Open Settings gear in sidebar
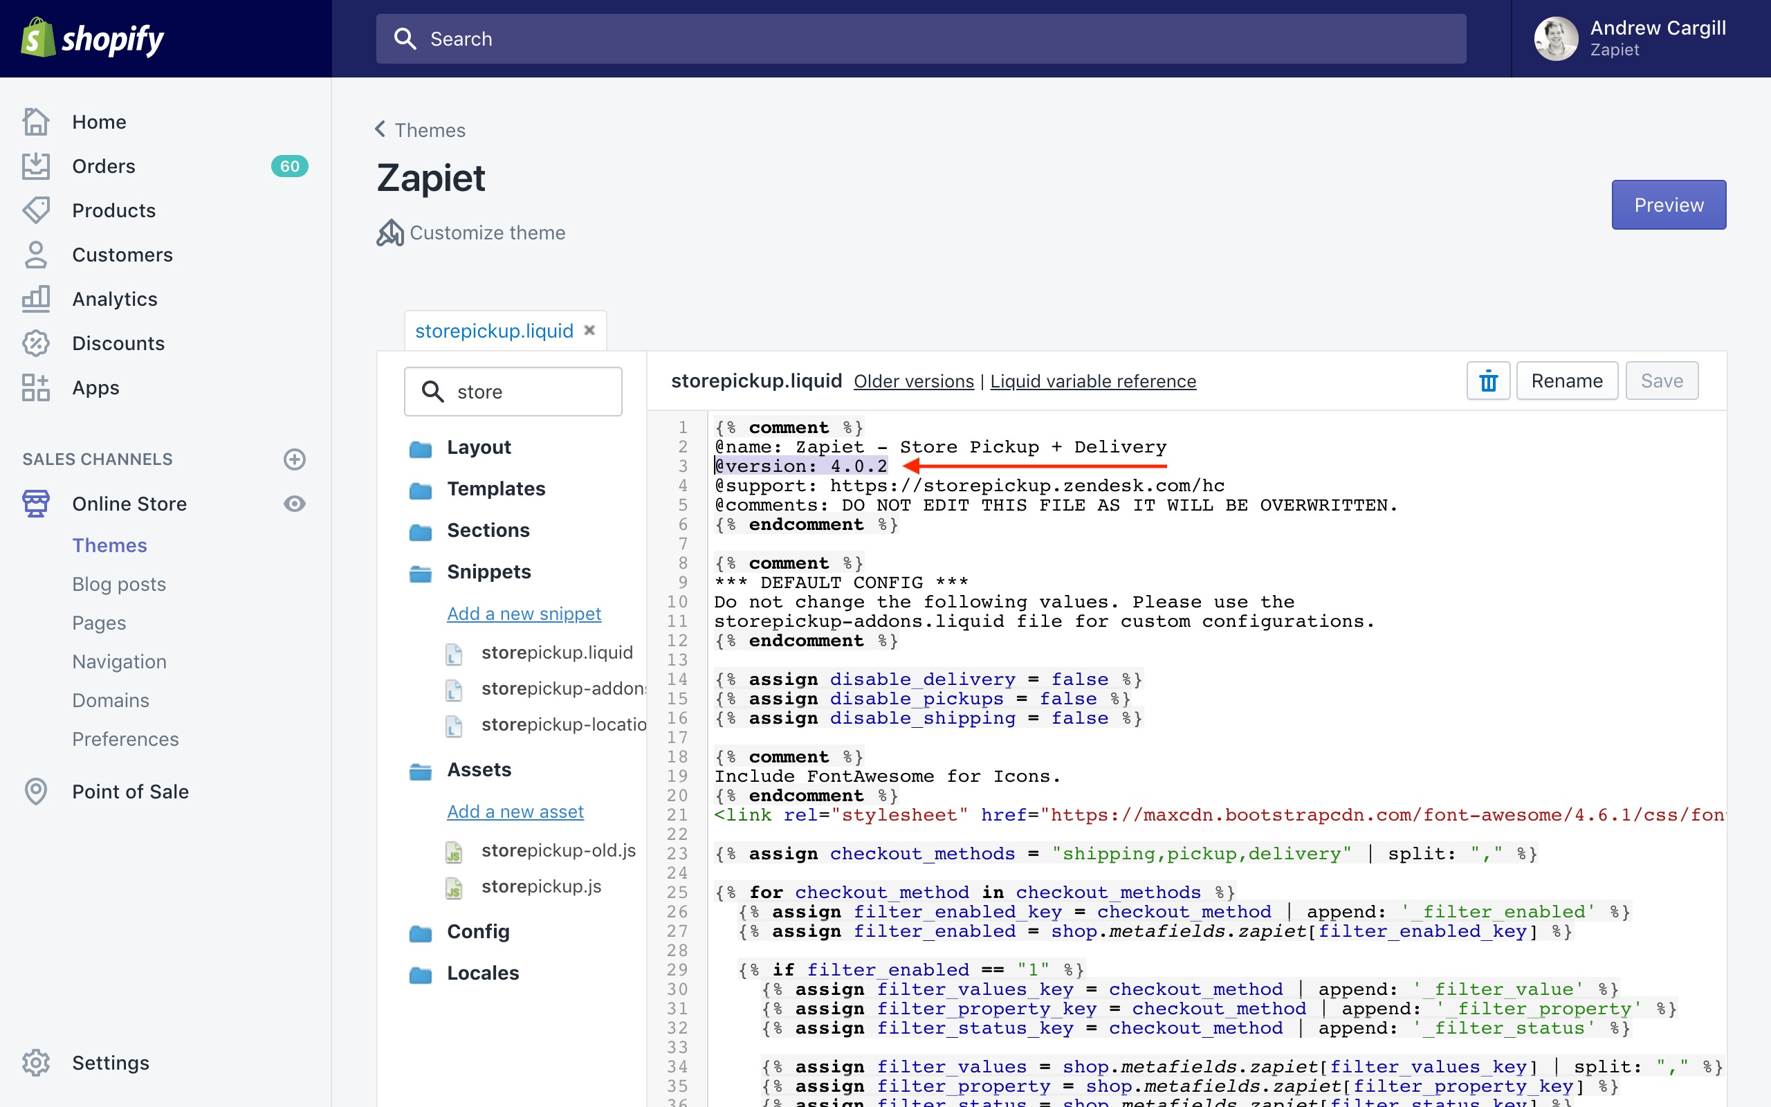Image resolution: width=1771 pixels, height=1107 pixels. (36, 1062)
